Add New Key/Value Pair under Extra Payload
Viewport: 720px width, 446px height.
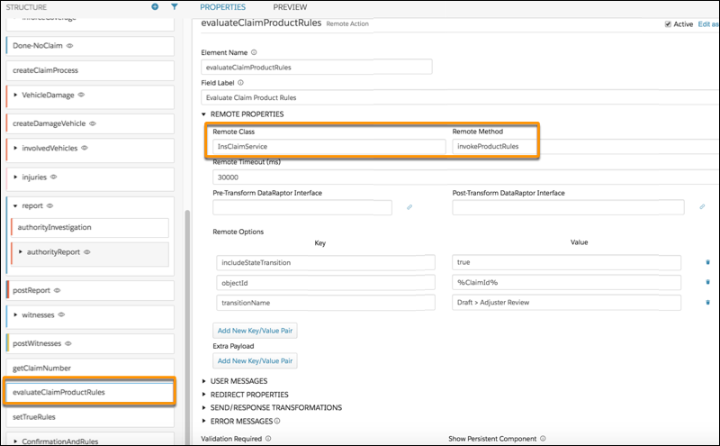pyautogui.click(x=255, y=361)
